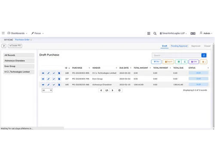Go to MYHOME breadcrumb link
Screen dimensions: 215x161
9,40
